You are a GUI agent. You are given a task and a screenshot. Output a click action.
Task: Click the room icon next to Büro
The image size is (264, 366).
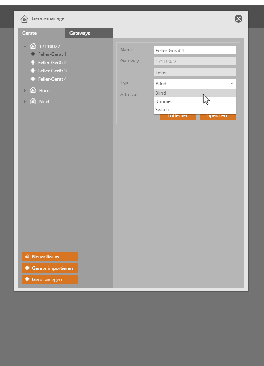[x=33, y=91]
